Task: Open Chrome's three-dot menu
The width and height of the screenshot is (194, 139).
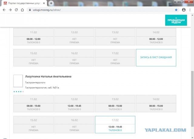Action: coord(190,10)
